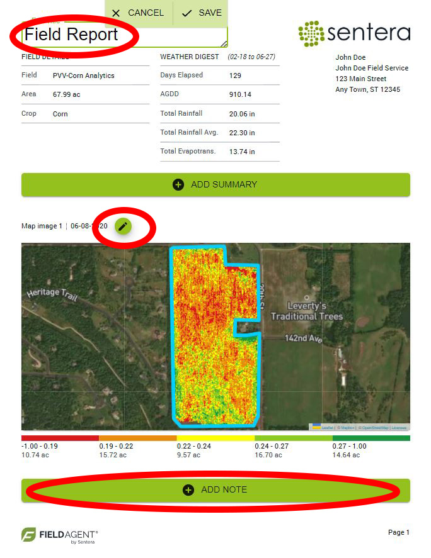Select the orange 0.19 - 0.22 legend swatch
Image resolution: width=431 pixels, height=558 pixels.
click(x=137, y=438)
